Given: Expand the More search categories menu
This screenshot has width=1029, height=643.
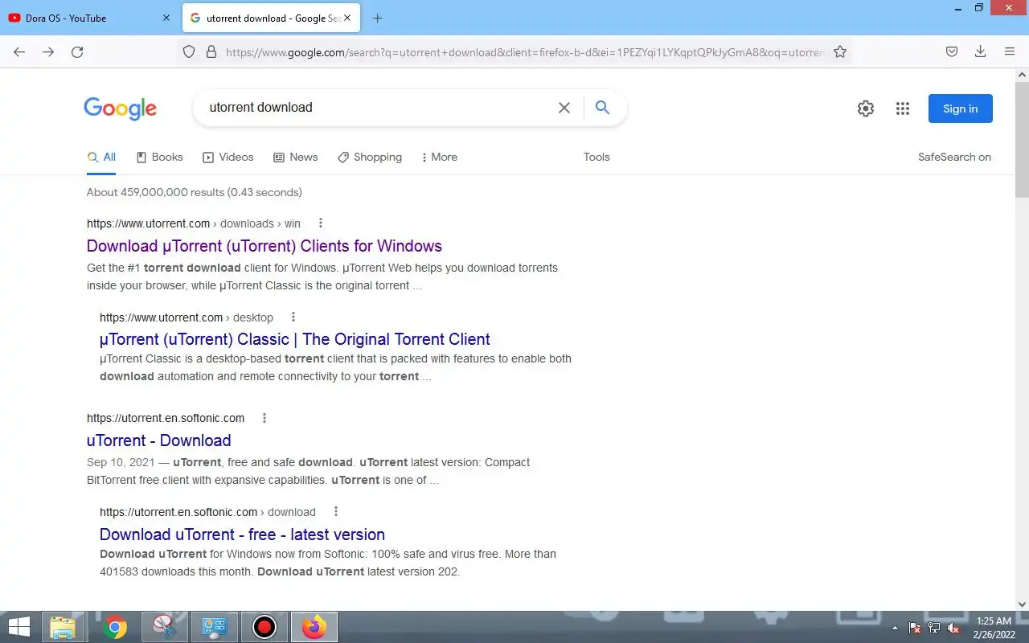Looking at the screenshot, I should (x=439, y=157).
